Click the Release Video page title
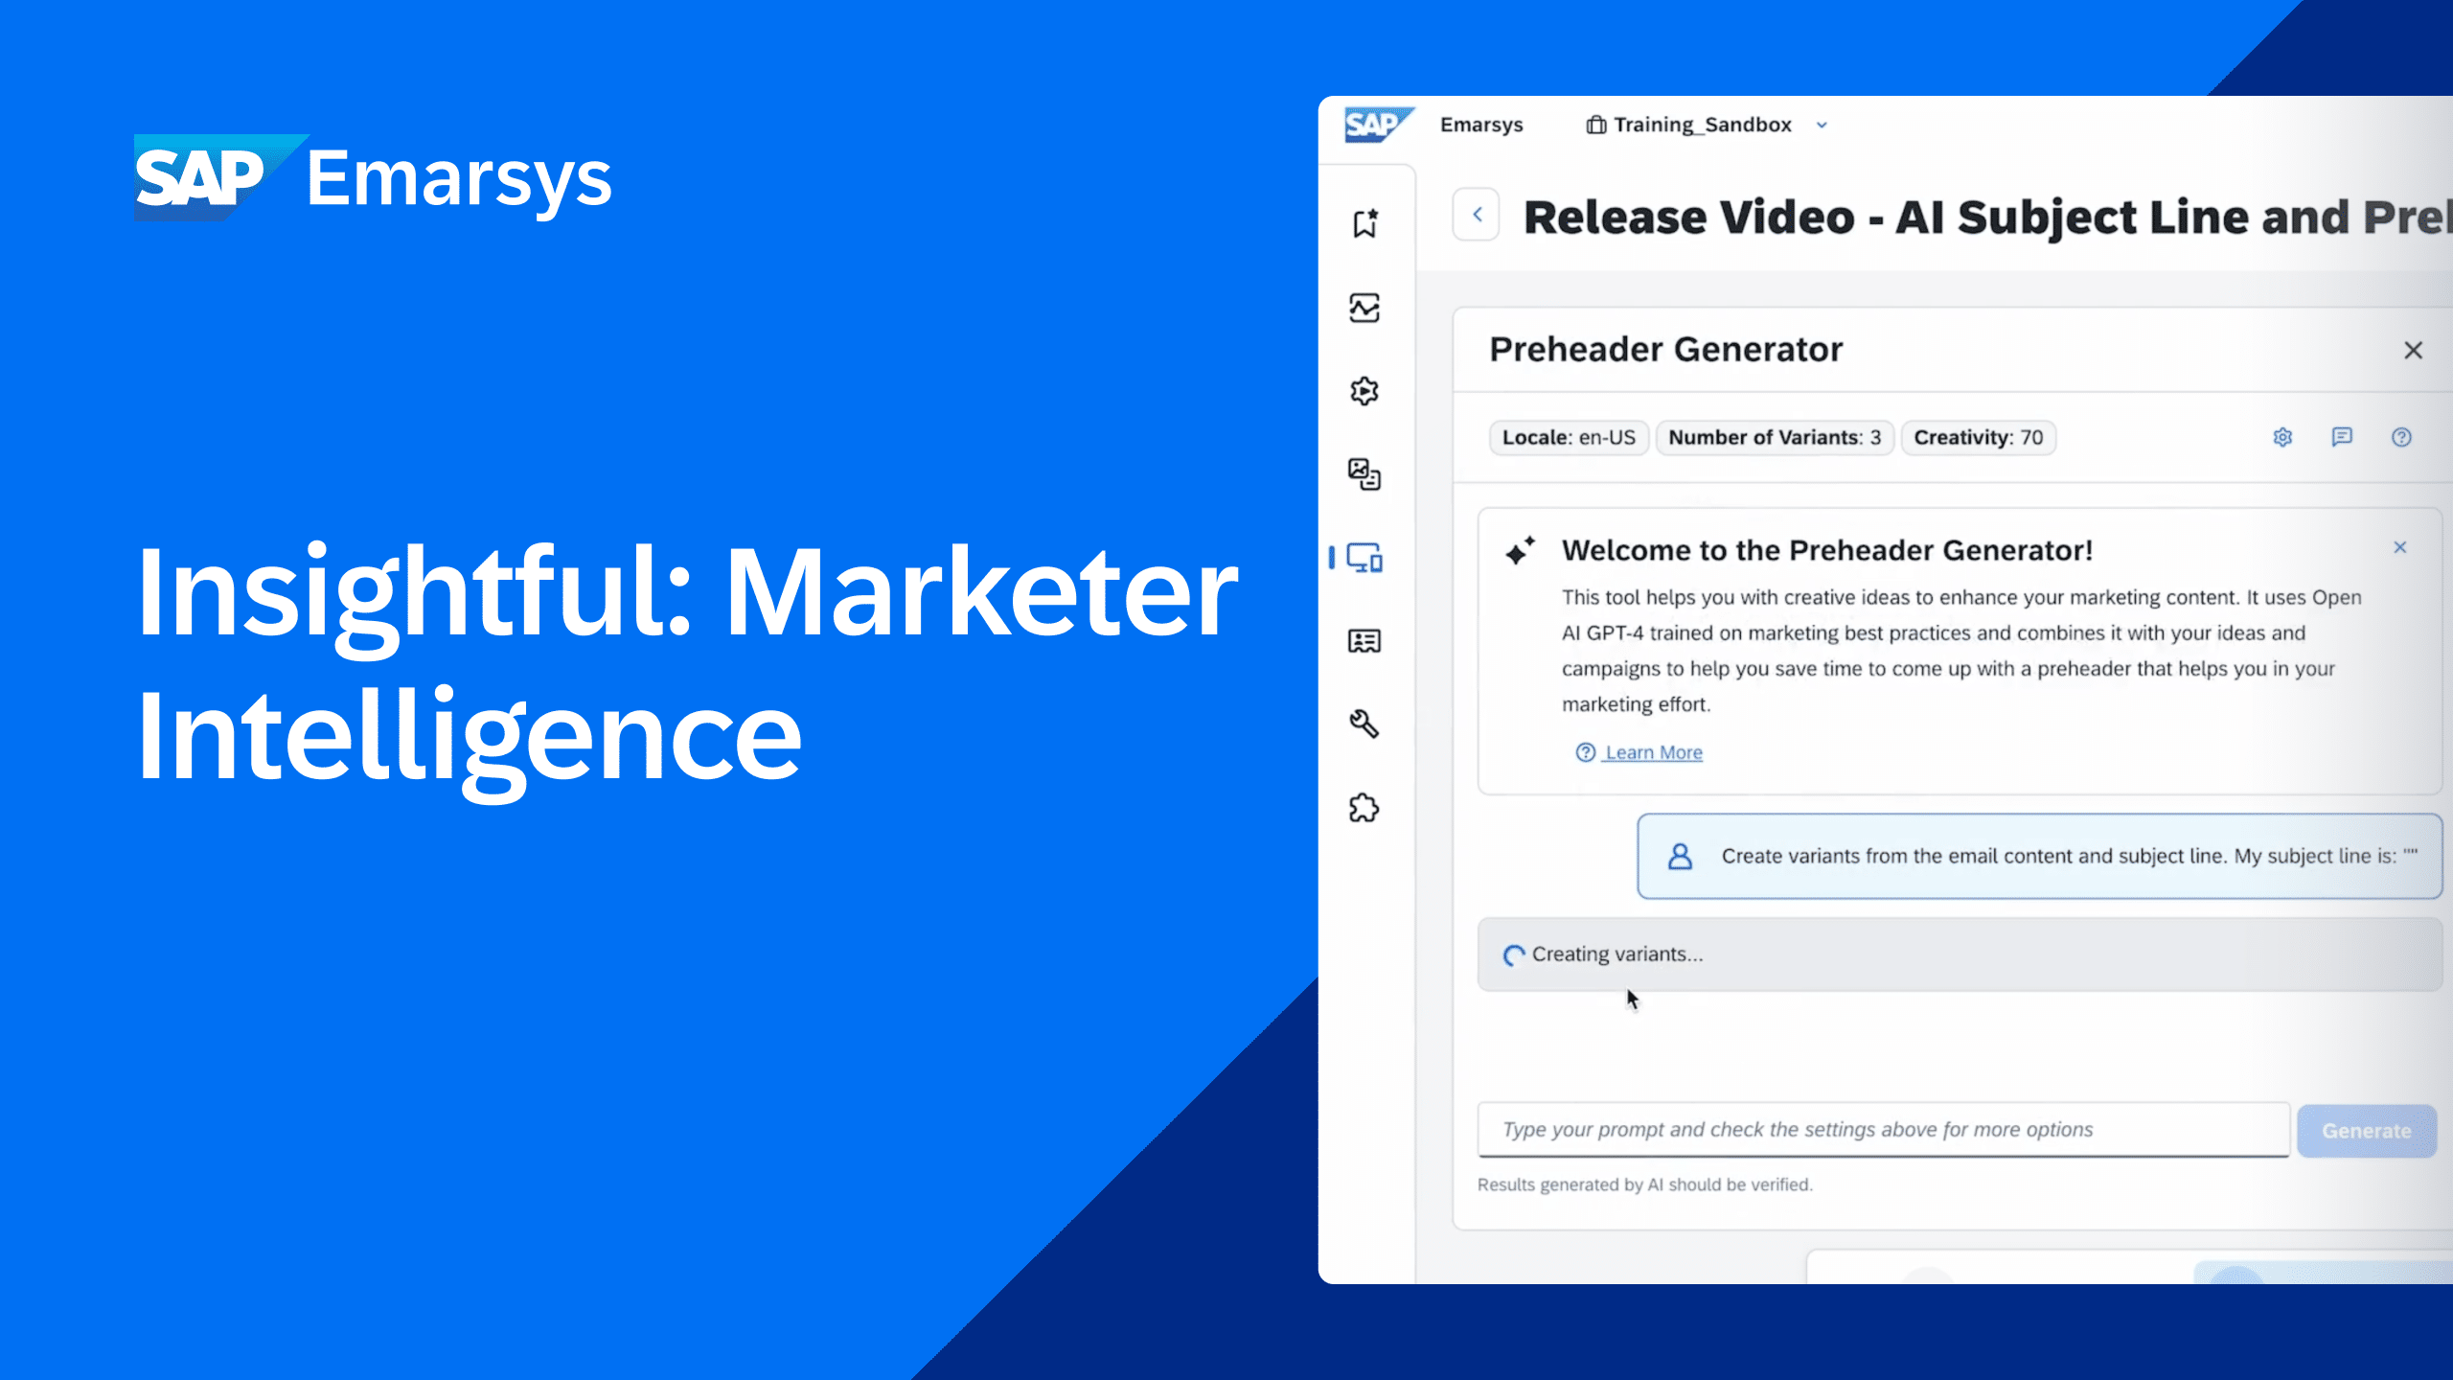Screen dimensions: 2453x1380 pyautogui.click(x=1987, y=217)
